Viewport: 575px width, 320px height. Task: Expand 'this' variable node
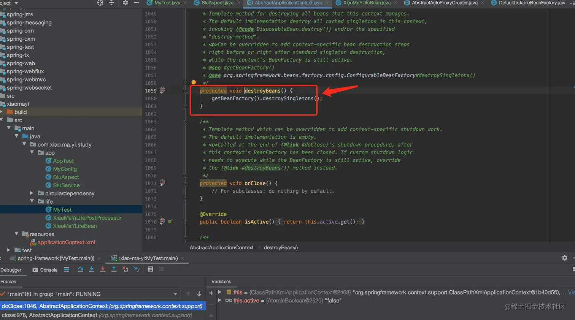(220, 292)
